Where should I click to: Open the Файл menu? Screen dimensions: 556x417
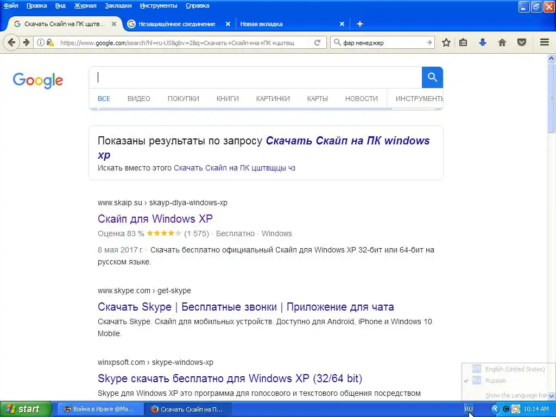[11, 5]
